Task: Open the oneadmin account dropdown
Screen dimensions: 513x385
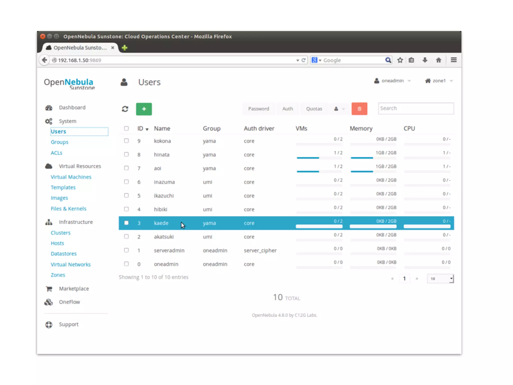Action: click(x=393, y=81)
